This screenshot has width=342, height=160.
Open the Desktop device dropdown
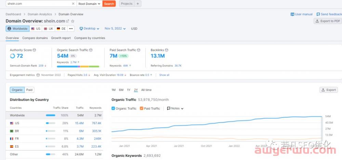coord(89,29)
